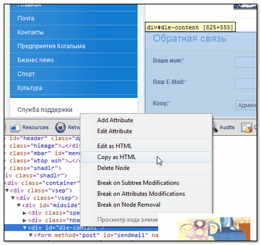The width and height of the screenshot is (261, 245).
Task: Select the id="header" DOM line
Action: 42,138
